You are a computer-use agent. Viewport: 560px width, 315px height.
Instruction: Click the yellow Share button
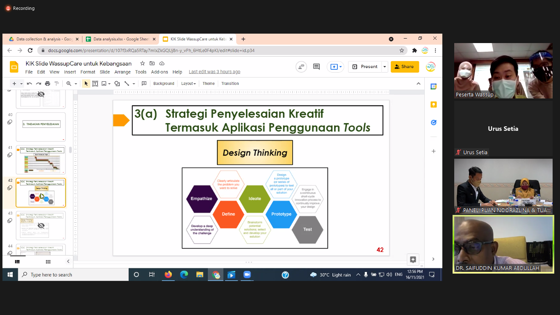click(x=405, y=66)
